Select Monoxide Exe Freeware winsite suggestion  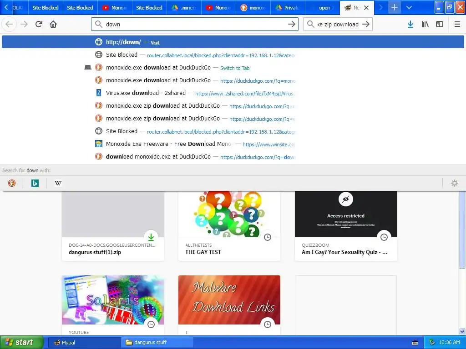[233, 144]
